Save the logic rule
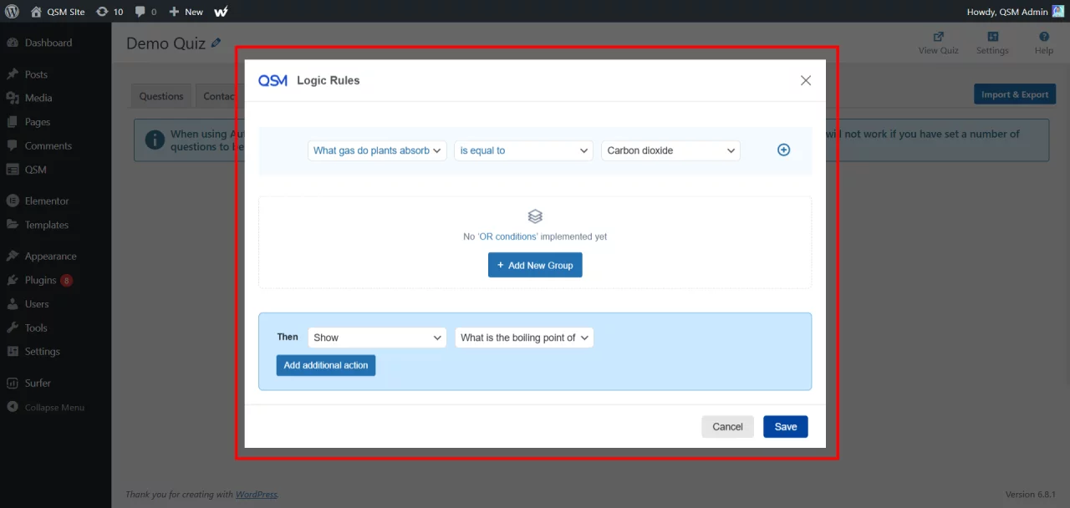Image resolution: width=1070 pixels, height=508 pixels. 786,426
